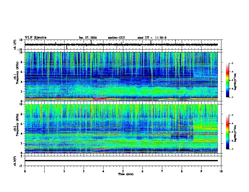The width and height of the screenshot is (249, 192).
Task: Click time axis tick label "2"
Action: click(64, 171)
